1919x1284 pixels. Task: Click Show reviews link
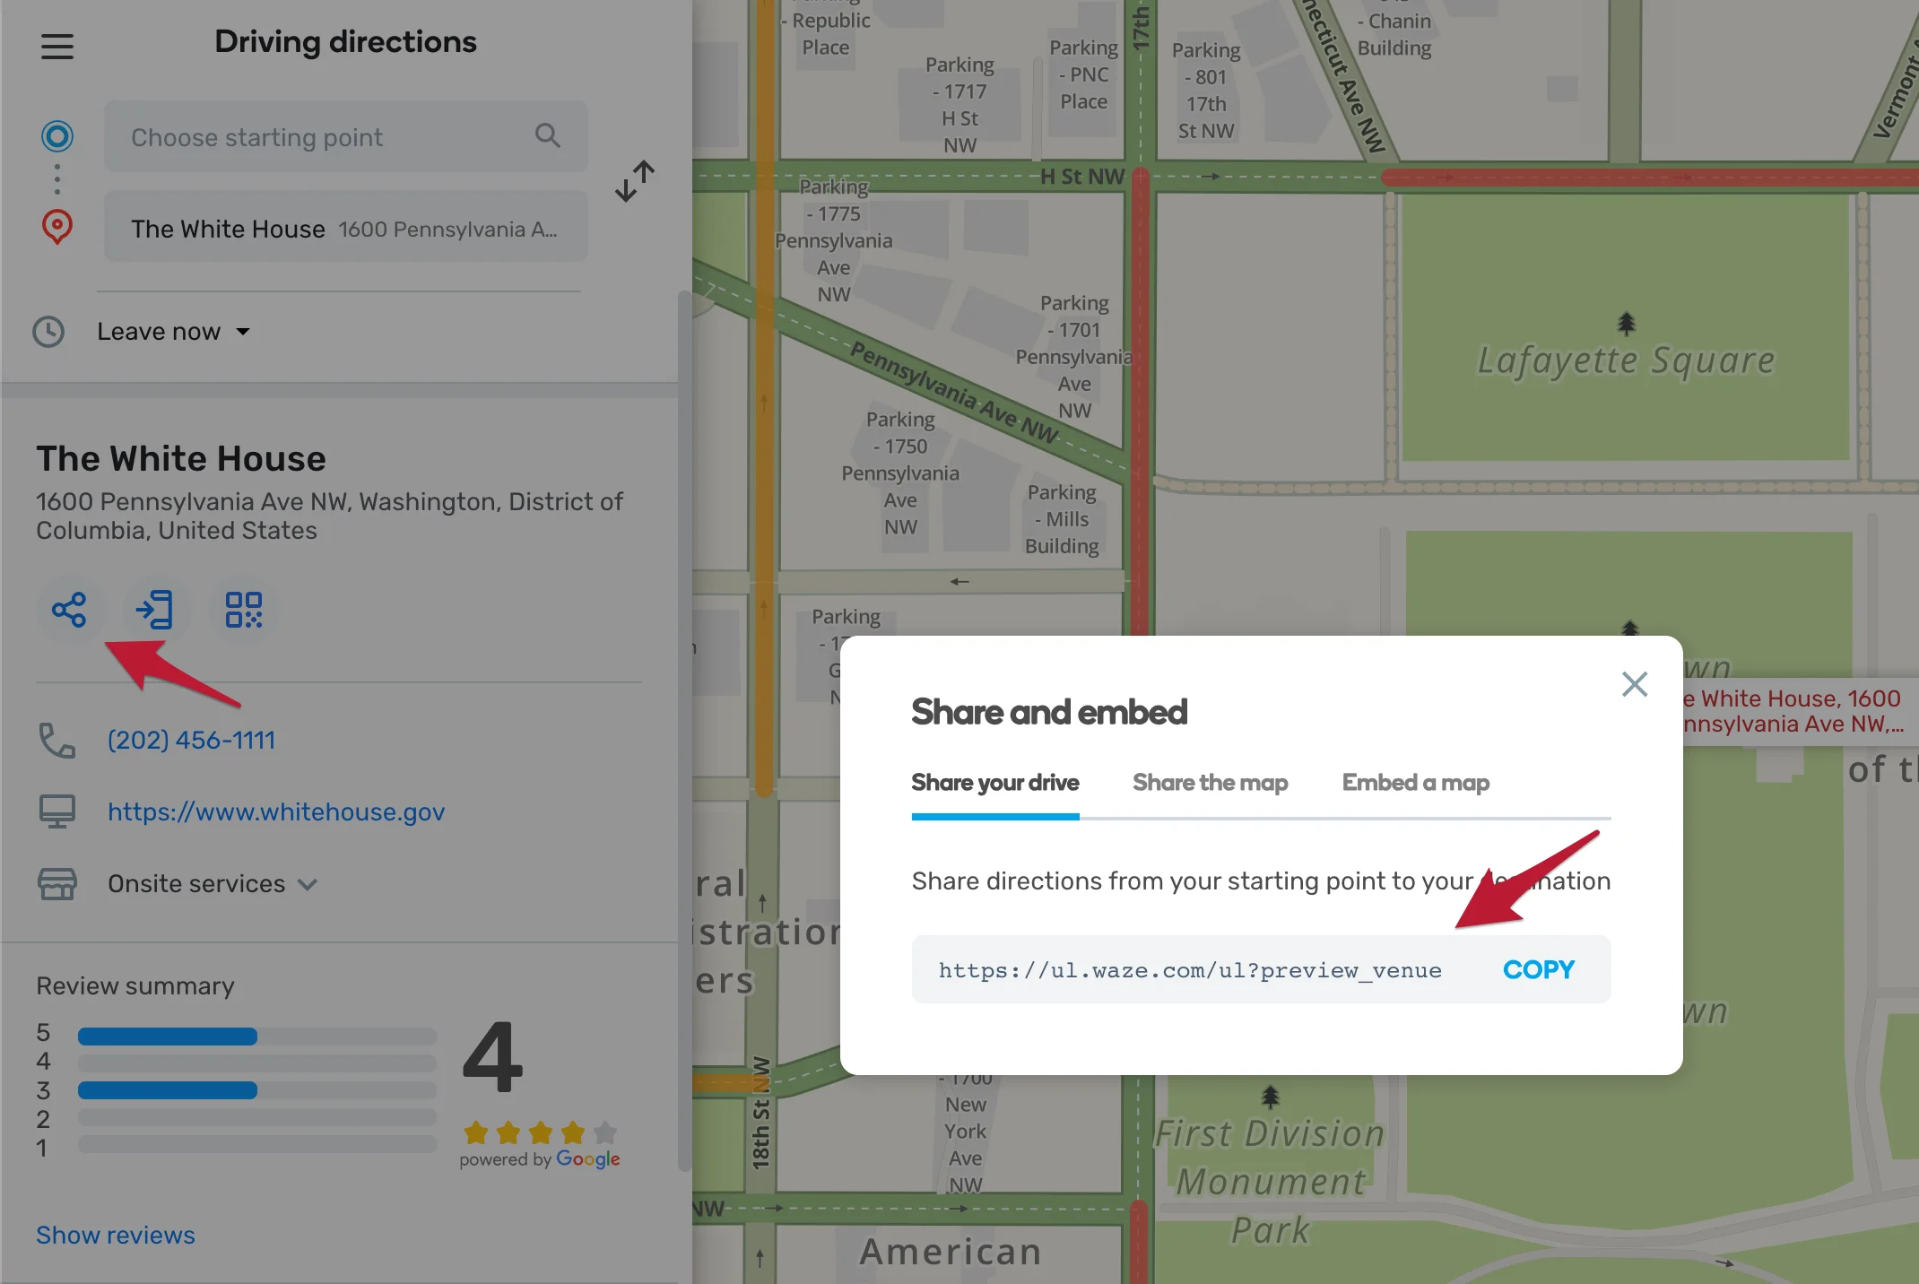(x=116, y=1236)
